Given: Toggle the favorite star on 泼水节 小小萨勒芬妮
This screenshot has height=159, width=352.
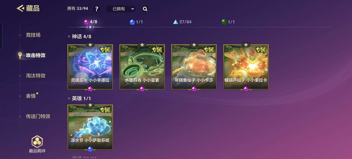Looking at the screenshot, I should tap(90, 105).
